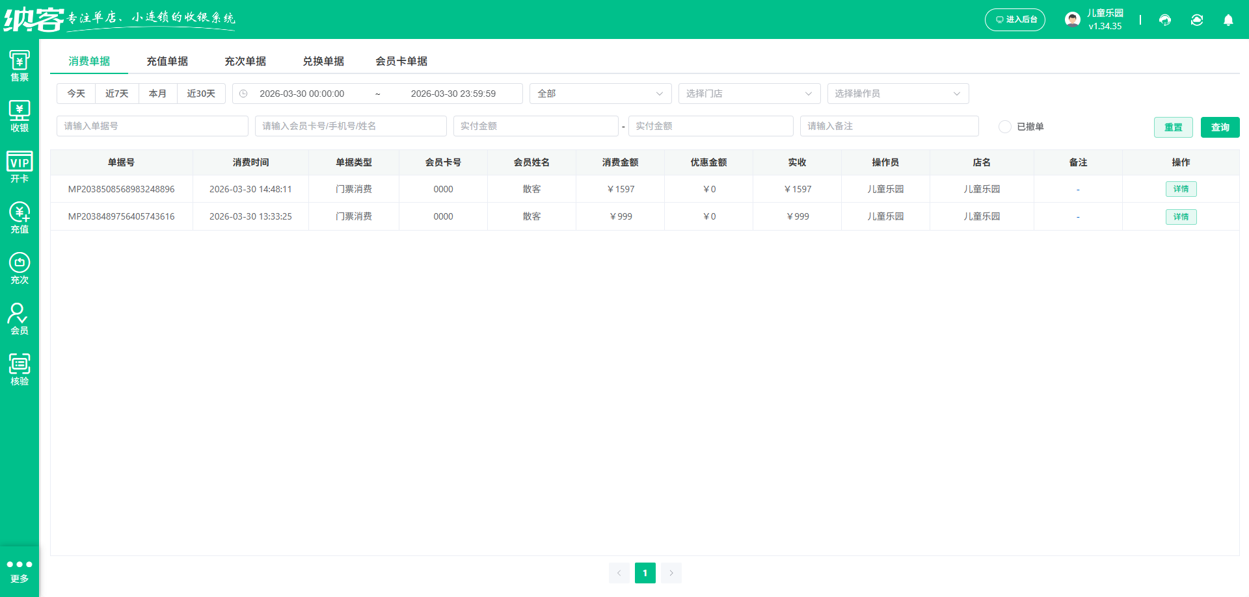Select the 近7天 date range option

(116, 93)
